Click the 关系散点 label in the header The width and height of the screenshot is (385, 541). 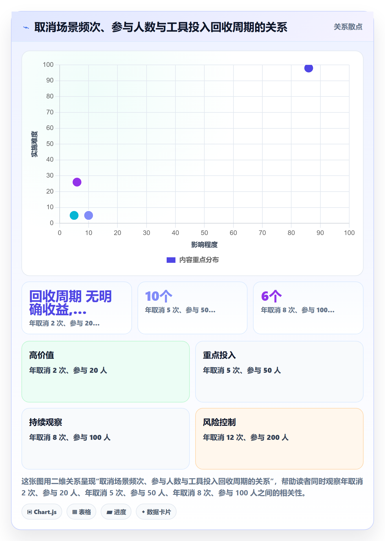[348, 27]
